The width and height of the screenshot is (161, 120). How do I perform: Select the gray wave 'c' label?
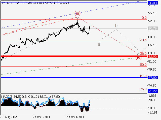(138, 54)
